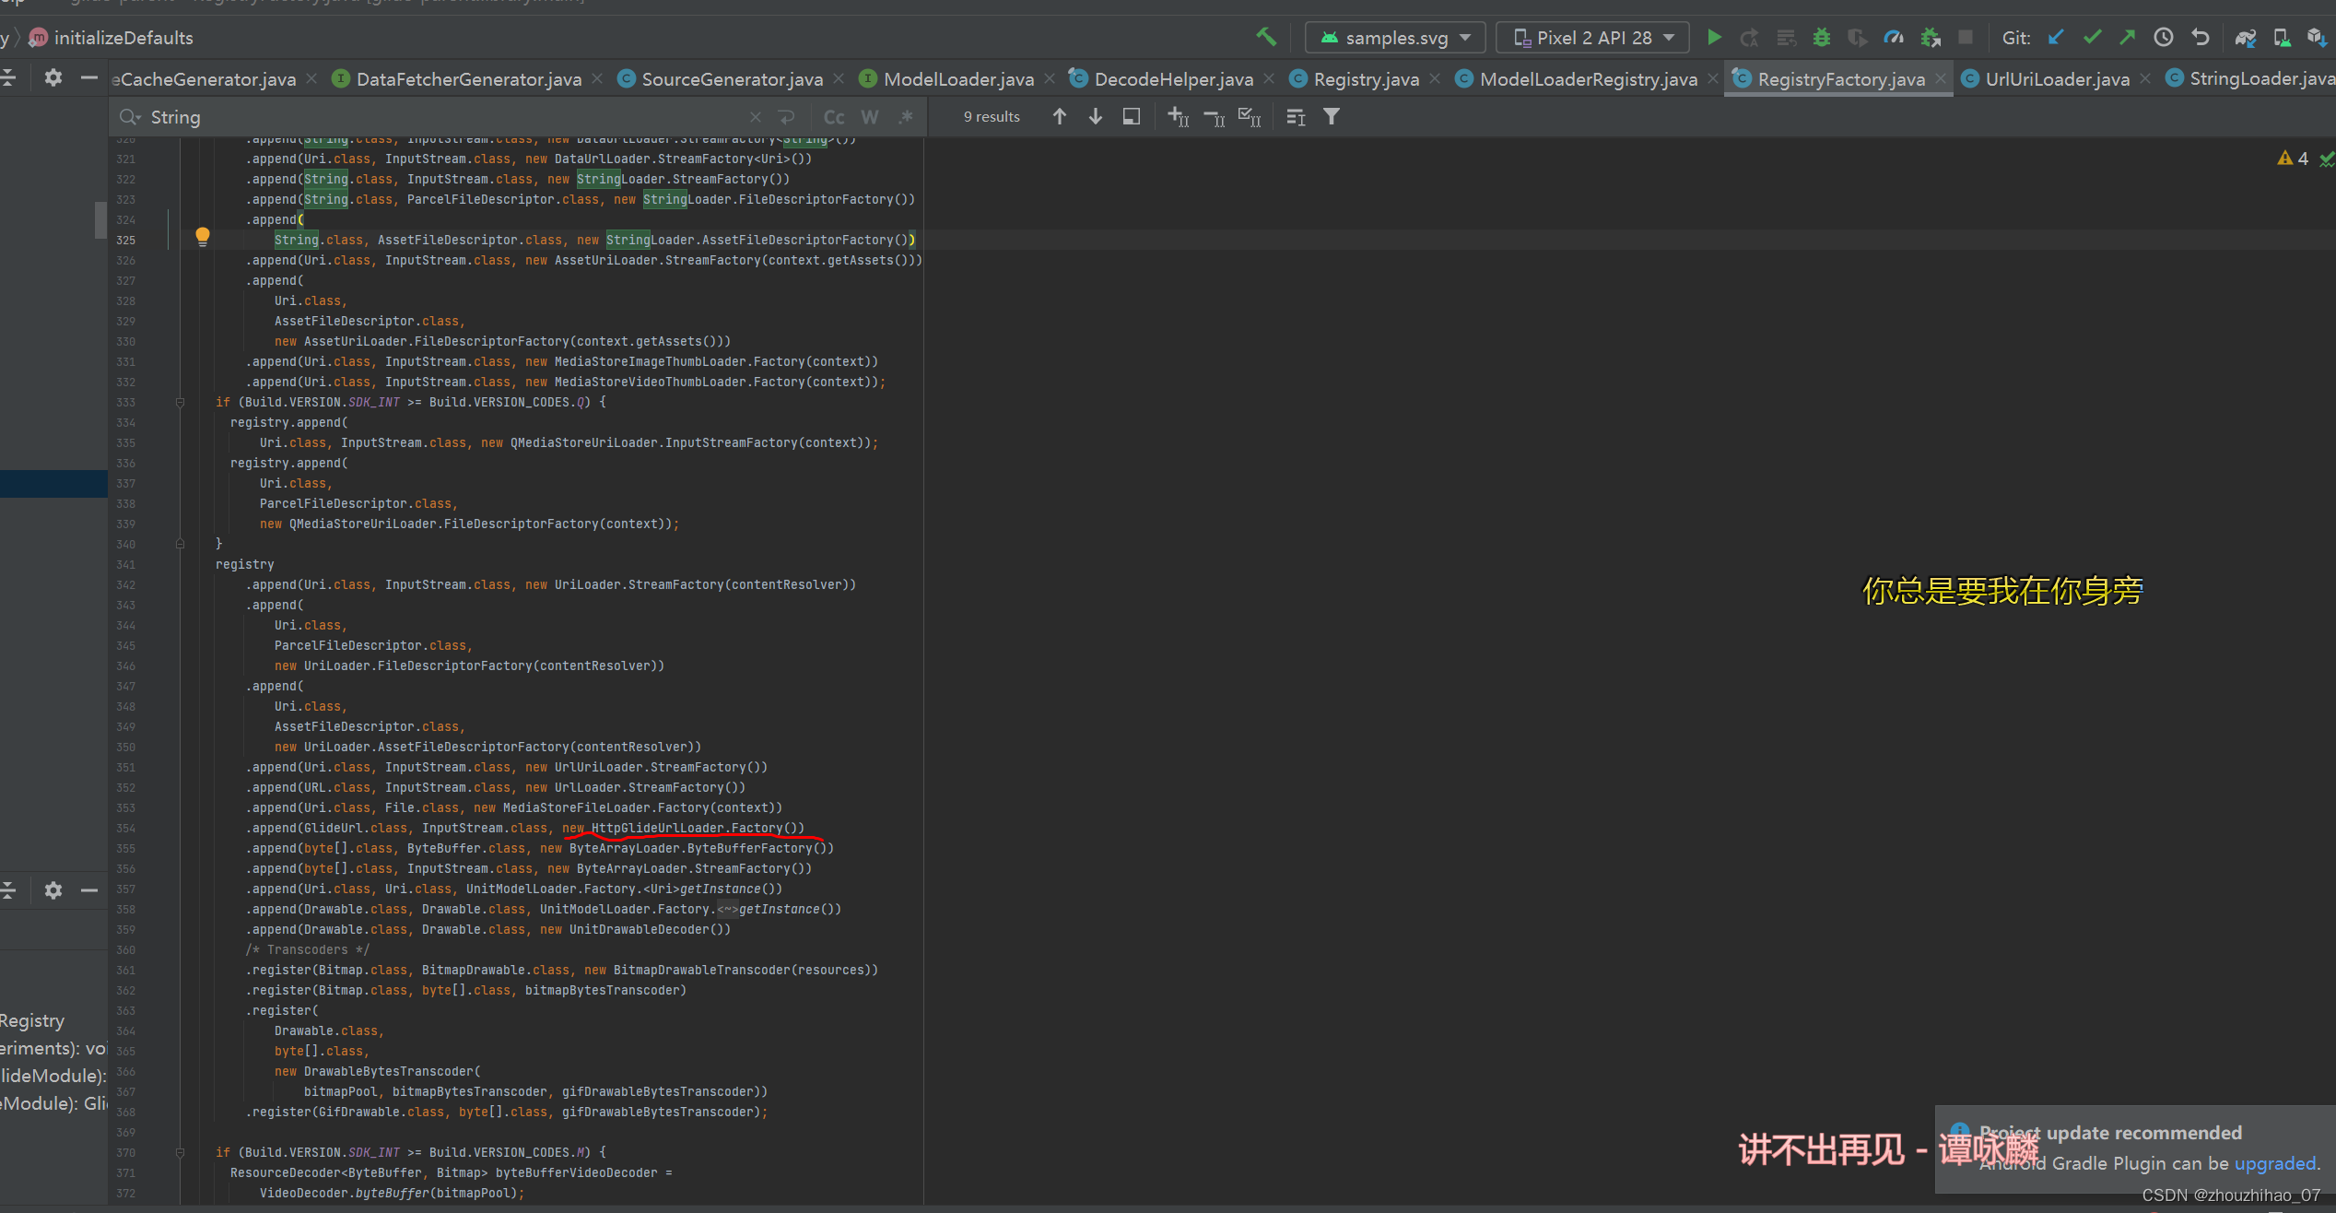The image size is (2336, 1213).
Task: Click Git Rollback undo icon
Action: tap(2201, 38)
